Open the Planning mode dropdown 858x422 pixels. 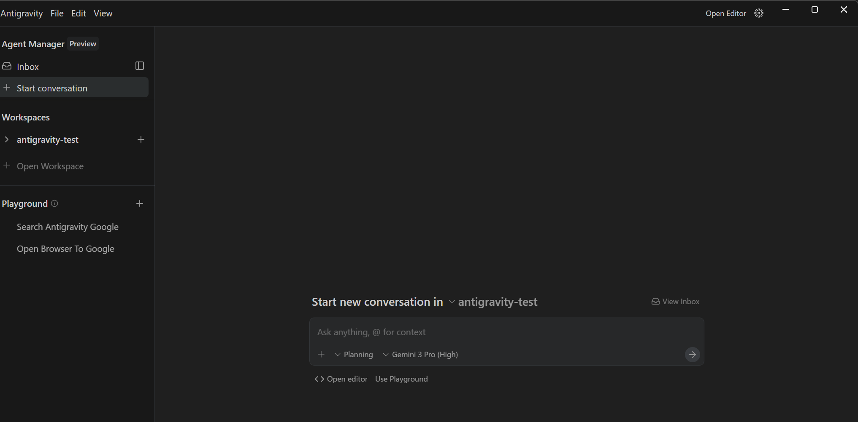354,355
